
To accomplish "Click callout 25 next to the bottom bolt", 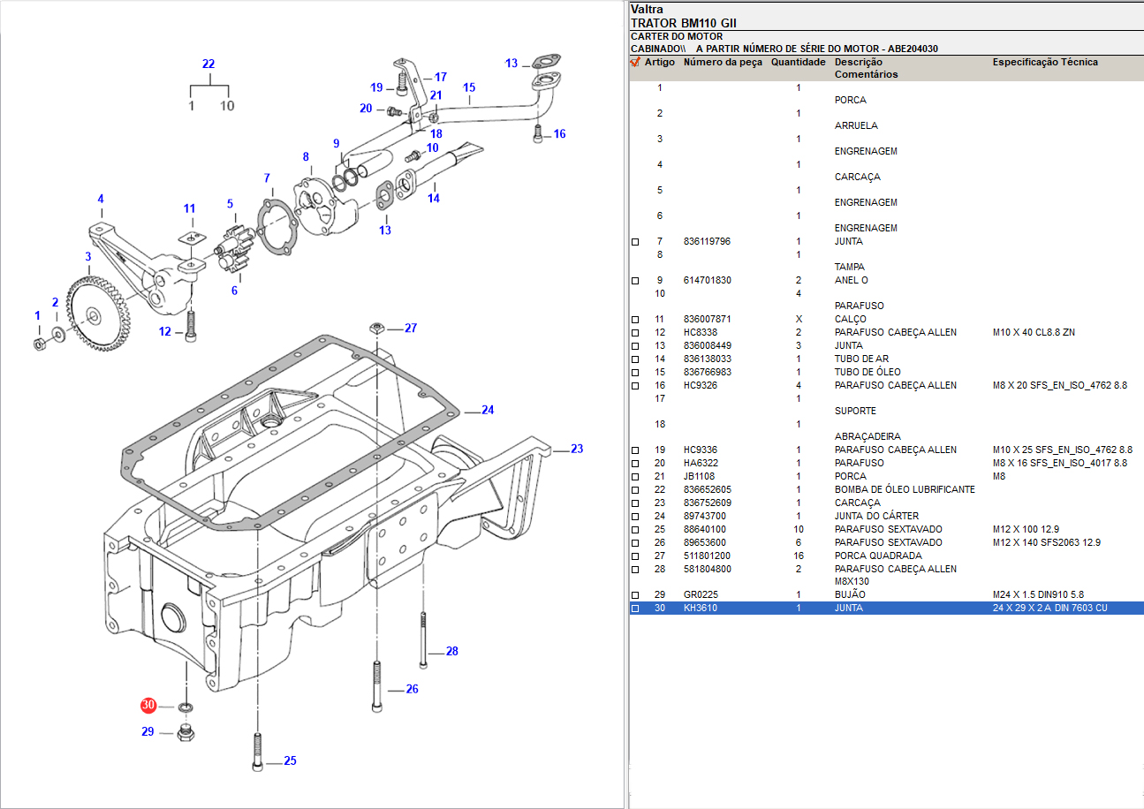I will point(290,761).
